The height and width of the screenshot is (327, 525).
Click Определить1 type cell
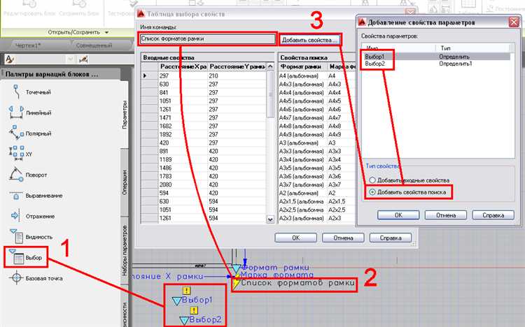pyautogui.click(x=456, y=64)
